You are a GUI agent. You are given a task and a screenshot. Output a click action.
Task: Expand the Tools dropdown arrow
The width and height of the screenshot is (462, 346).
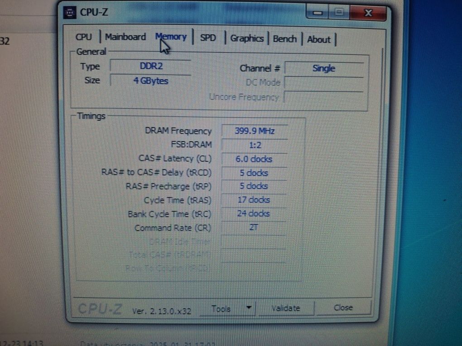point(249,308)
